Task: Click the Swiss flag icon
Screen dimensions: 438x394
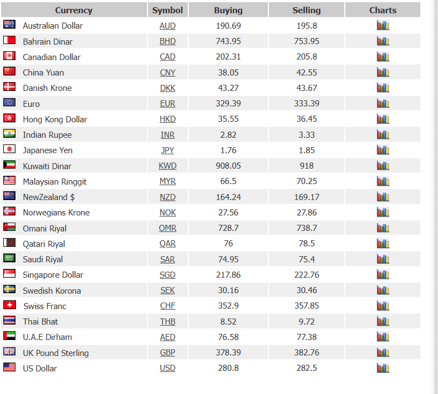Action: [9, 305]
